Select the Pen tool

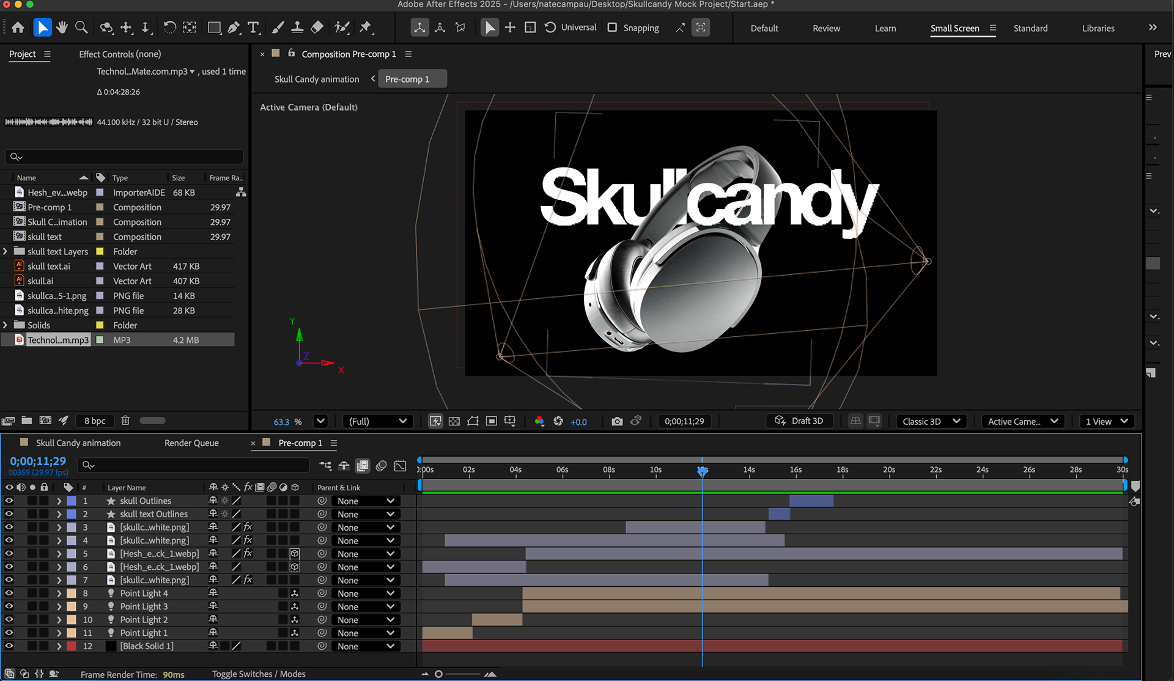click(x=234, y=28)
